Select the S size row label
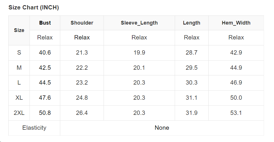The width and height of the screenshot is (274, 142). [x=19, y=53]
